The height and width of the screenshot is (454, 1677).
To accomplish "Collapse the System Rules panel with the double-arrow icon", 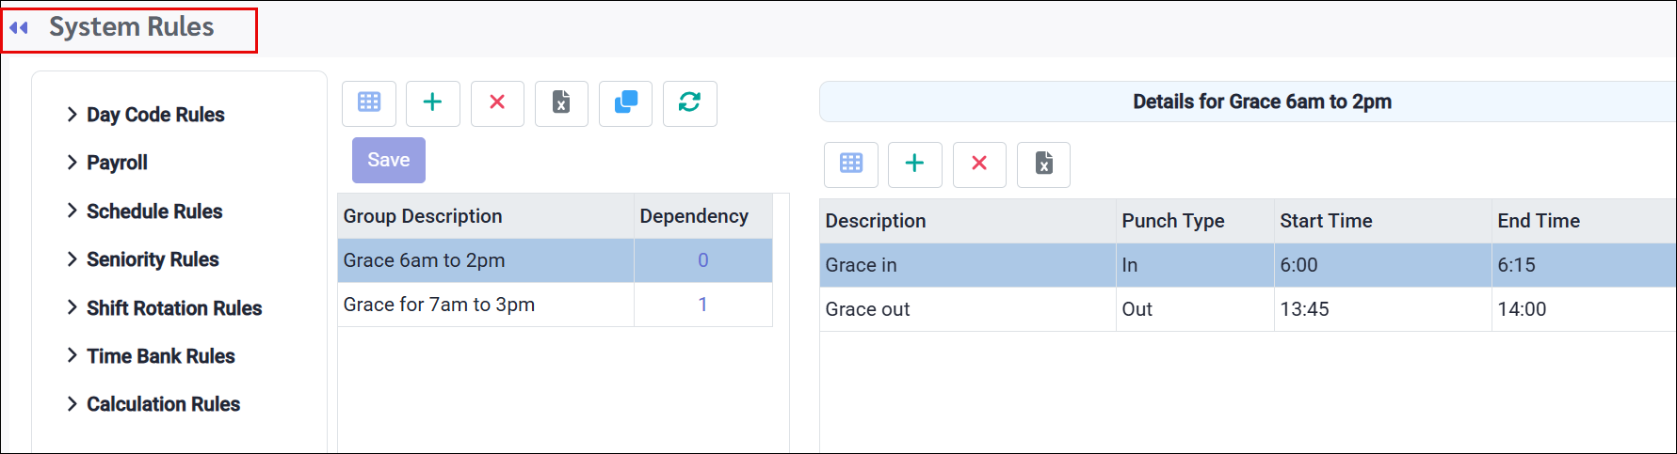I will tap(19, 27).
